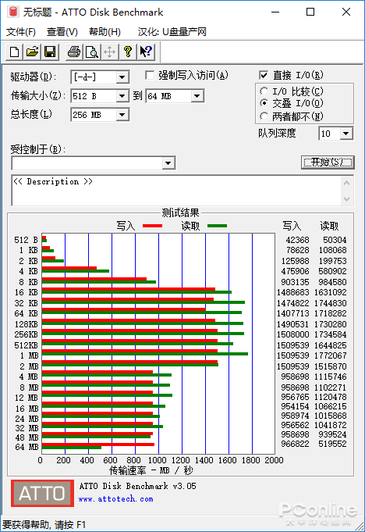Click the red 写入 legend swatch
The height and width of the screenshot is (532, 365).
click(152, 226)
